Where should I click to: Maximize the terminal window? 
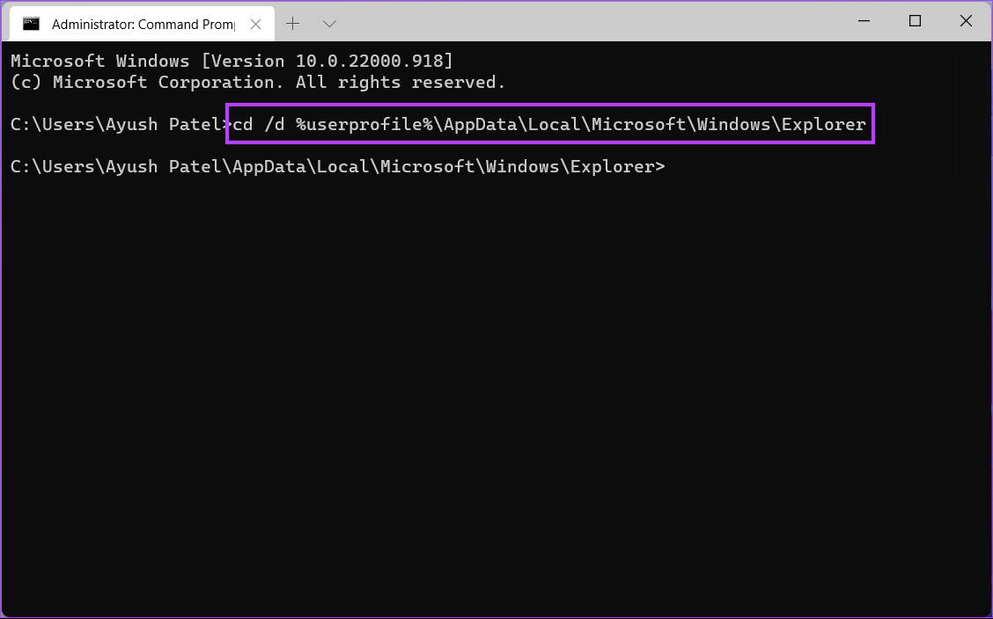(x=915, y=21)
